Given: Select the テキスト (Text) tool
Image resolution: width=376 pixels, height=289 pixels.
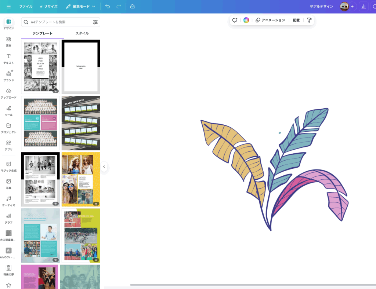Looking at the screenshot, I should 8,58.
